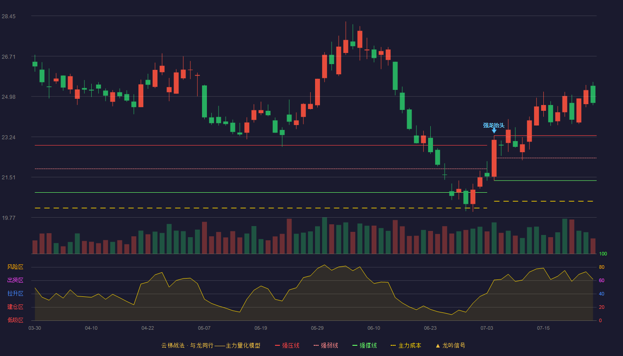Click the 强龙抬头 signal annotation
The image size is (623, 356).
tap(494, 125)
